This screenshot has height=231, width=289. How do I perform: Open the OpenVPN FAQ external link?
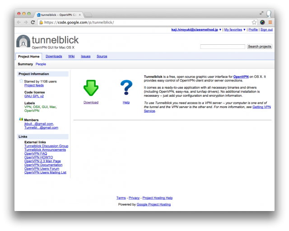36,154
